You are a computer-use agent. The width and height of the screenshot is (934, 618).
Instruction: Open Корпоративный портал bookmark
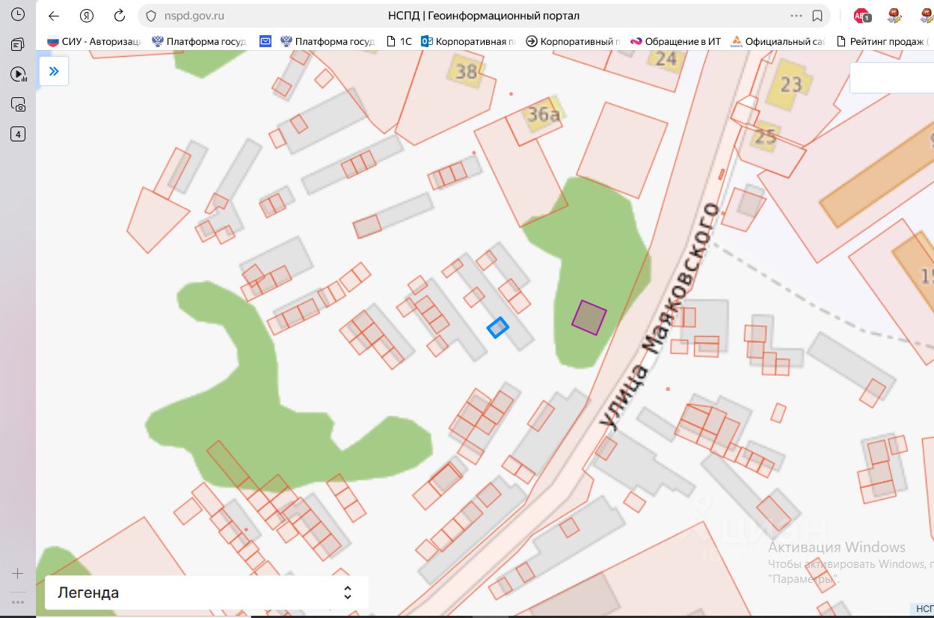coord(574,42)
